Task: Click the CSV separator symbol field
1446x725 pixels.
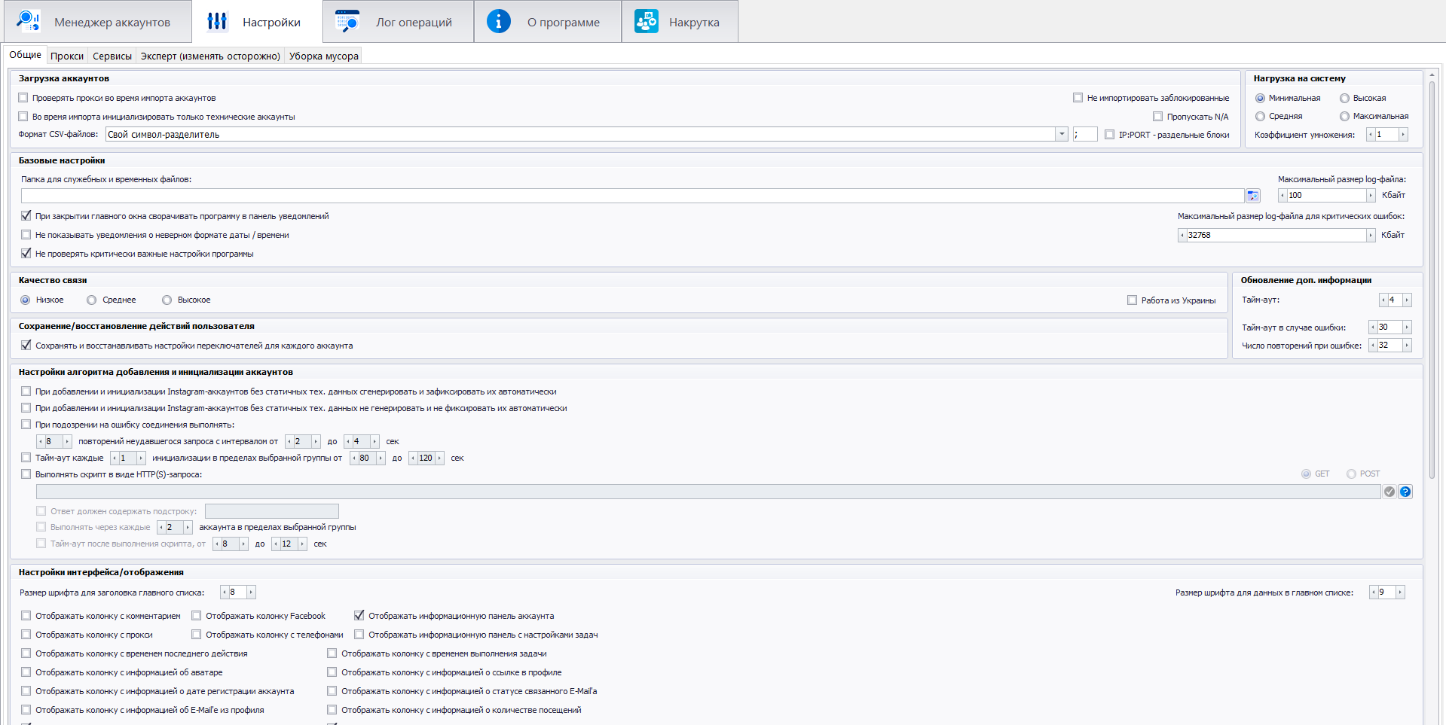Action: click(x=1085, y=134)
